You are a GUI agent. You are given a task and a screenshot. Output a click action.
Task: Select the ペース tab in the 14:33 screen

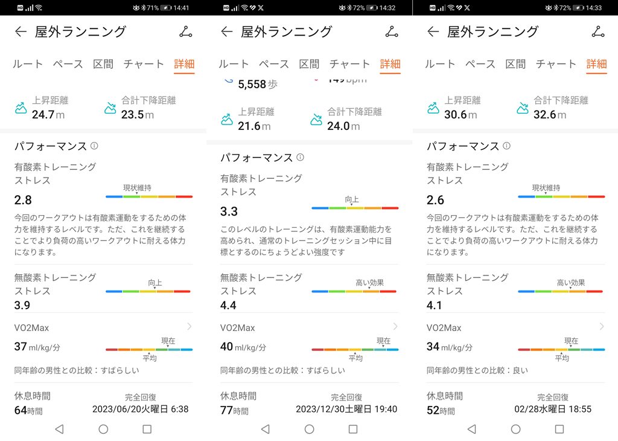(x=480, y=64)
